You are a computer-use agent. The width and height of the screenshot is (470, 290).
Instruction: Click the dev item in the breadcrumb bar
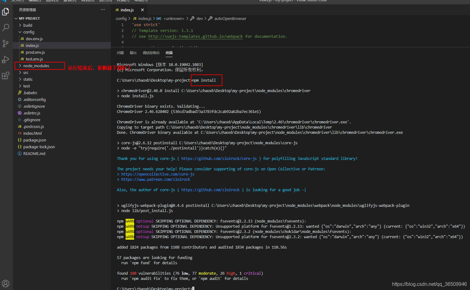click(199, 18)
